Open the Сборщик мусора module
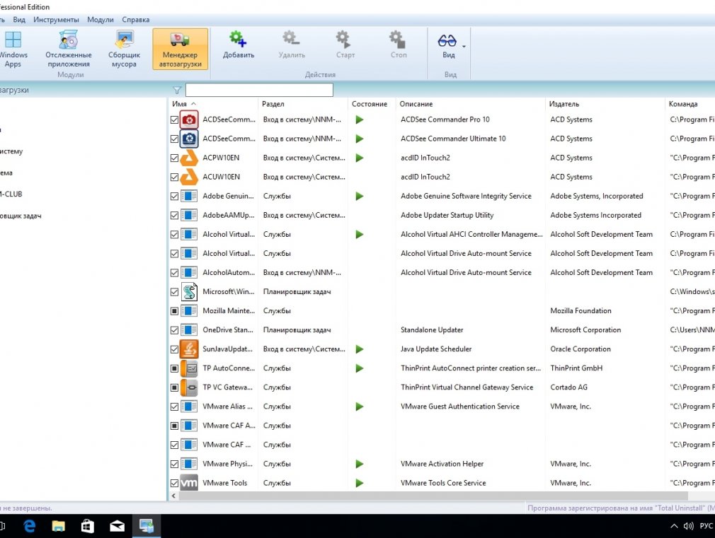 (x=124, y=49)
